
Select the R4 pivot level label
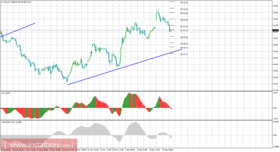pos(184,9)
